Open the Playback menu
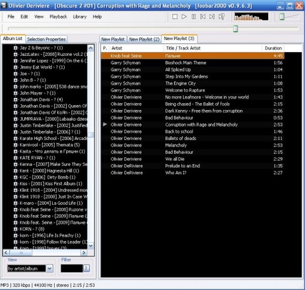This screenshot has width=305, height=290. 58,17
